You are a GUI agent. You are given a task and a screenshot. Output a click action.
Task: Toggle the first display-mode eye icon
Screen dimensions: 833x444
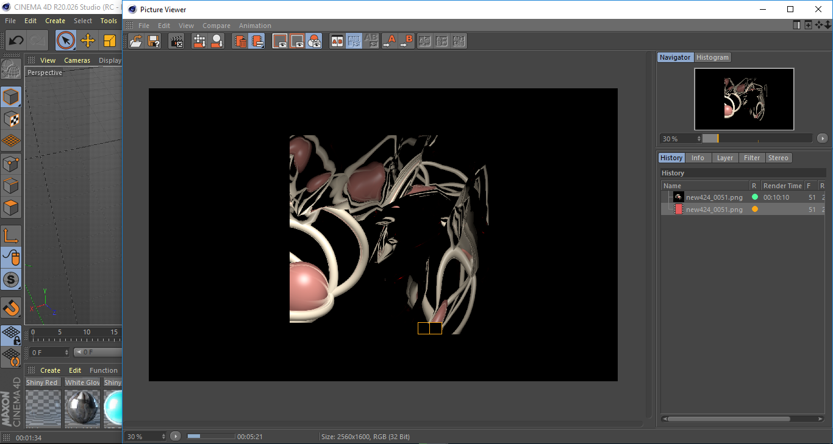point(280,41)
